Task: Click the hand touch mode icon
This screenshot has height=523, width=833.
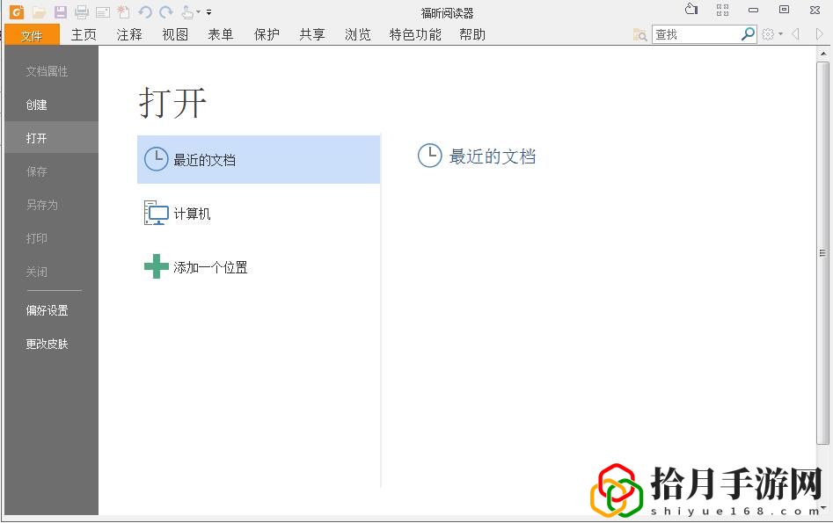Action: click(187, 11)
